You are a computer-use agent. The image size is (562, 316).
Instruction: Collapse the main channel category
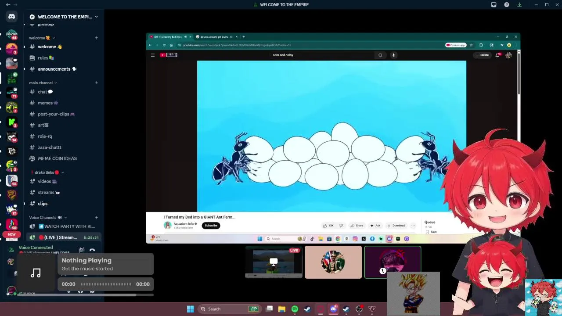coord(43,83)
